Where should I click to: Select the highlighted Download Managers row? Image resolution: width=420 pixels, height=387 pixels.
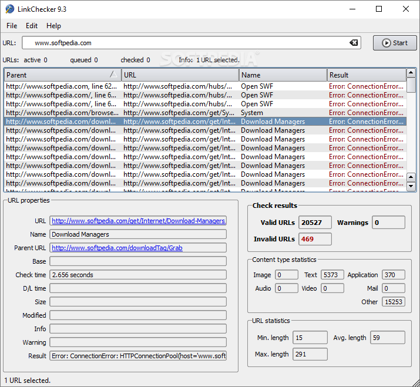click(205, 122)
